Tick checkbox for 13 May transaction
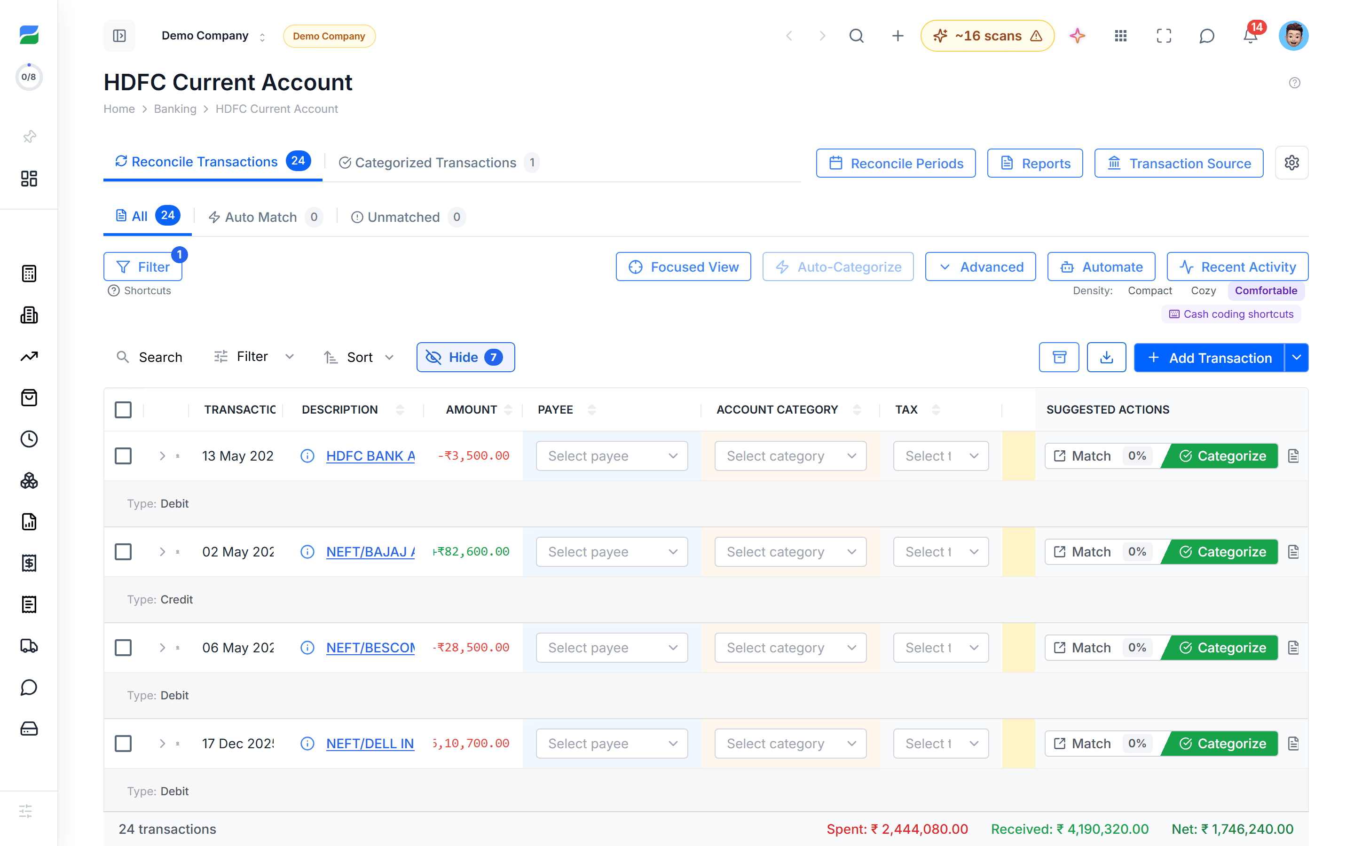1354x846 pixels. click(x=123, y=456)
